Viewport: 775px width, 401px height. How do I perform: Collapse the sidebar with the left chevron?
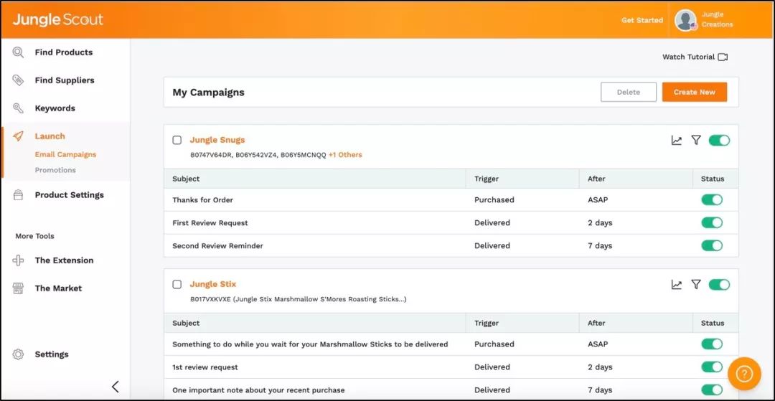pyautogui.click(x=115, y=387)
